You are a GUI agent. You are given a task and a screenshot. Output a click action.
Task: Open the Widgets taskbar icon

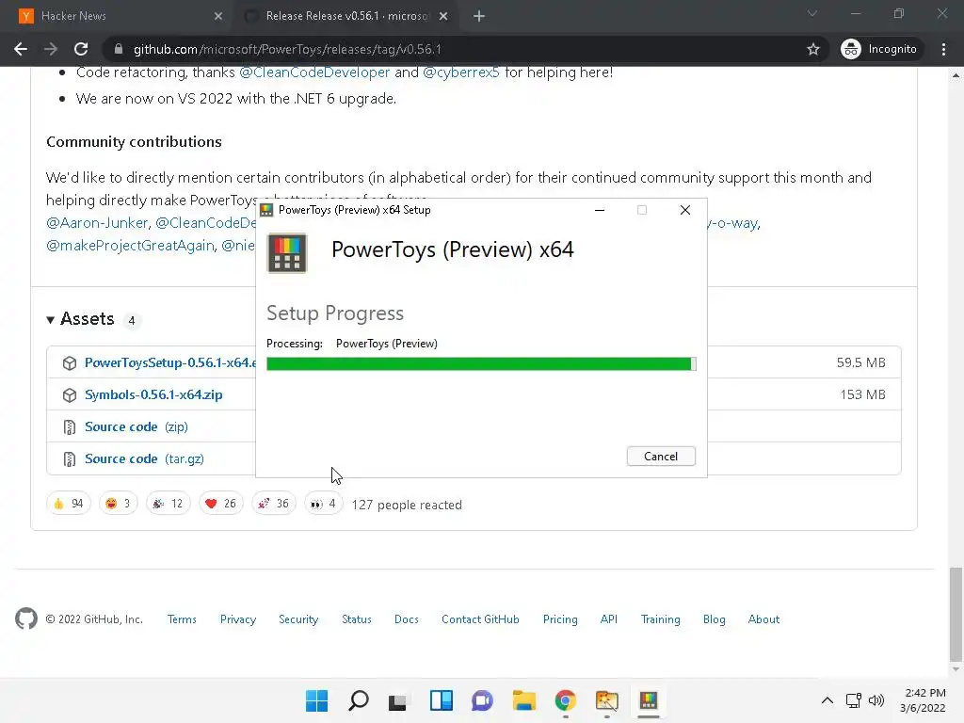coord(441,700)
